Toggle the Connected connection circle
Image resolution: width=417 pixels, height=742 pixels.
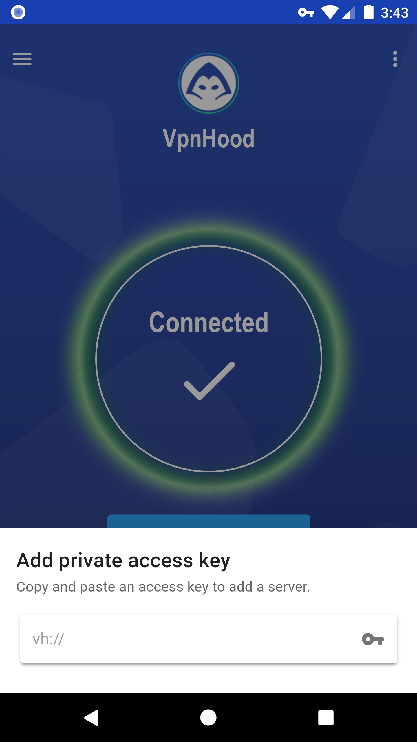209,359
